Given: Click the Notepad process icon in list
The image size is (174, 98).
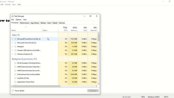Looking at the screenshot, I should [x=15, y=47].
